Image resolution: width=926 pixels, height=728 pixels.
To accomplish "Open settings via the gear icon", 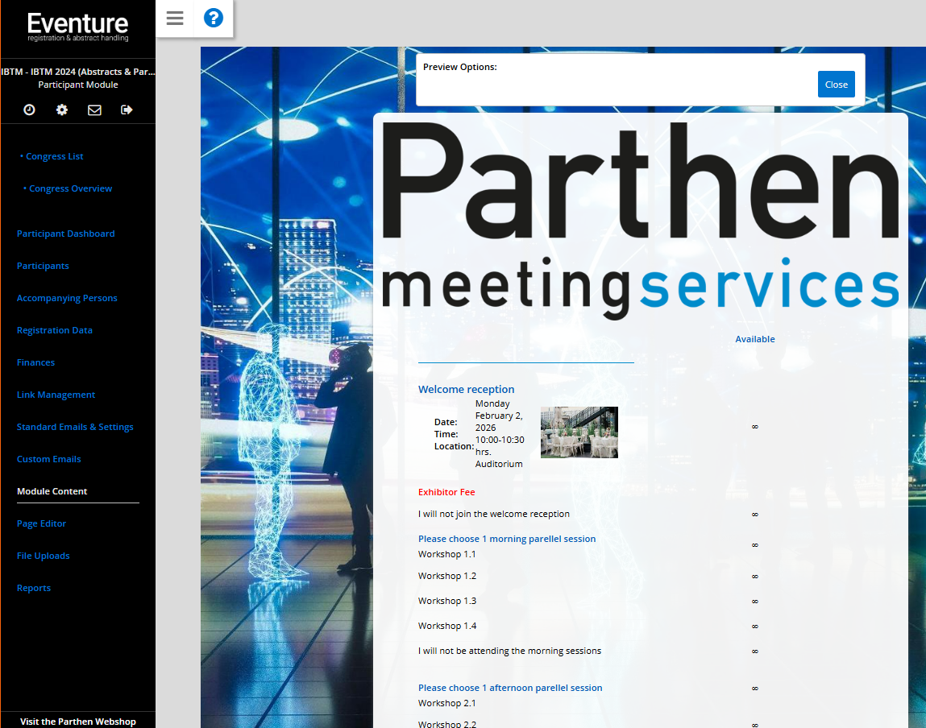I will [x=62, y=110].
